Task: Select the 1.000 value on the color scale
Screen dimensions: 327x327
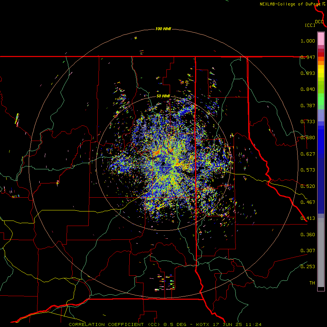Action: [308, 41]
